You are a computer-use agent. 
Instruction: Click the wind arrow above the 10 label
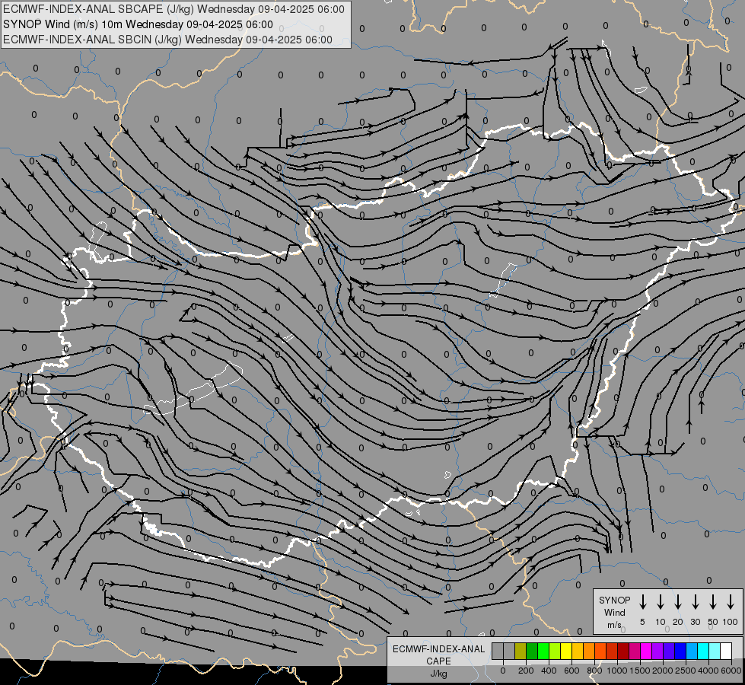[661, 602]
